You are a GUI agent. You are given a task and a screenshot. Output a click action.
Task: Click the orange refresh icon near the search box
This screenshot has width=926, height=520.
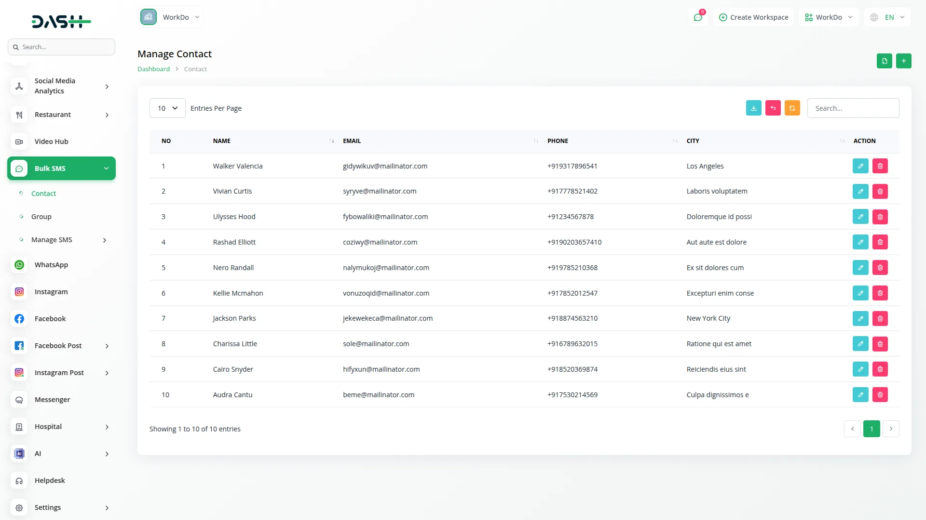tap(792, 108)
